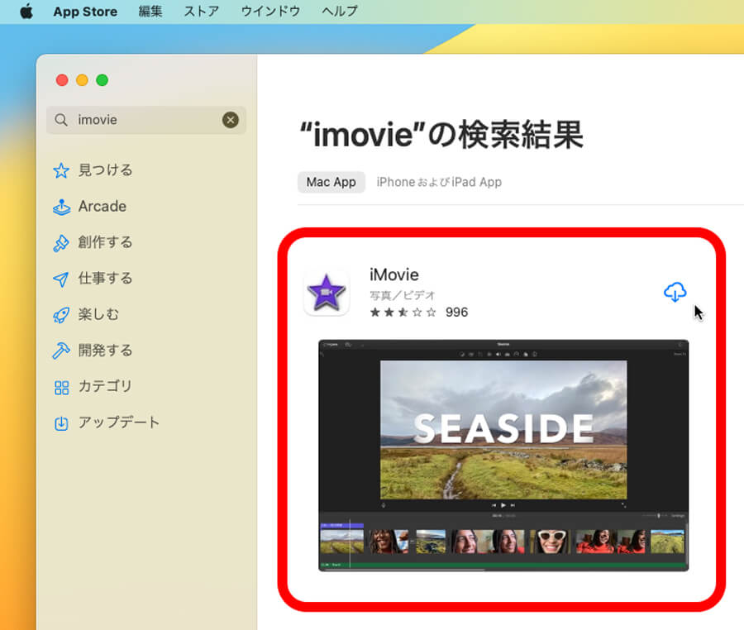Click the 写真／ビデオ category text
Viewport: 744px width, 630px height.
(x=402, y=295)
